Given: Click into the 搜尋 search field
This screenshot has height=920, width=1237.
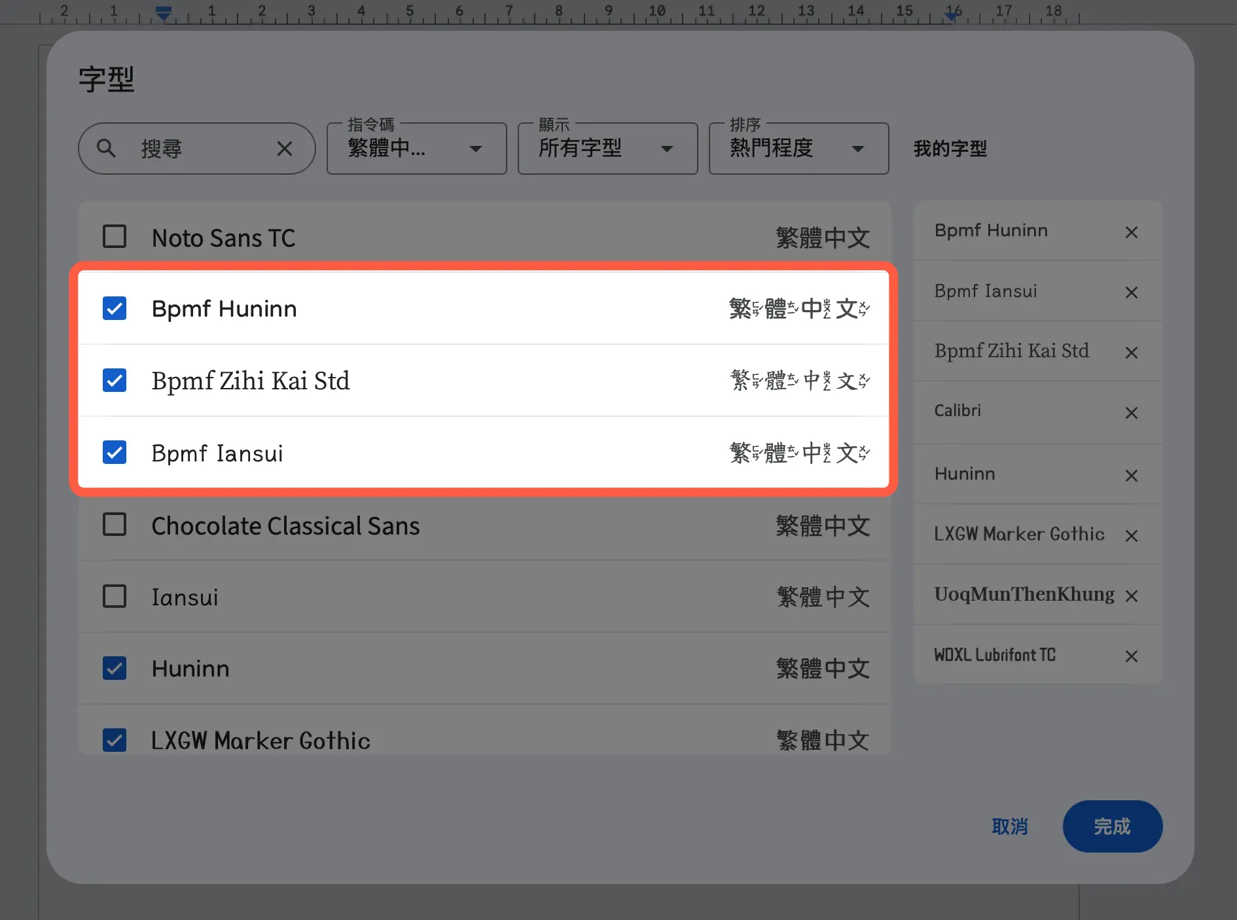Looking at the screenshot, I should [196, 149].
